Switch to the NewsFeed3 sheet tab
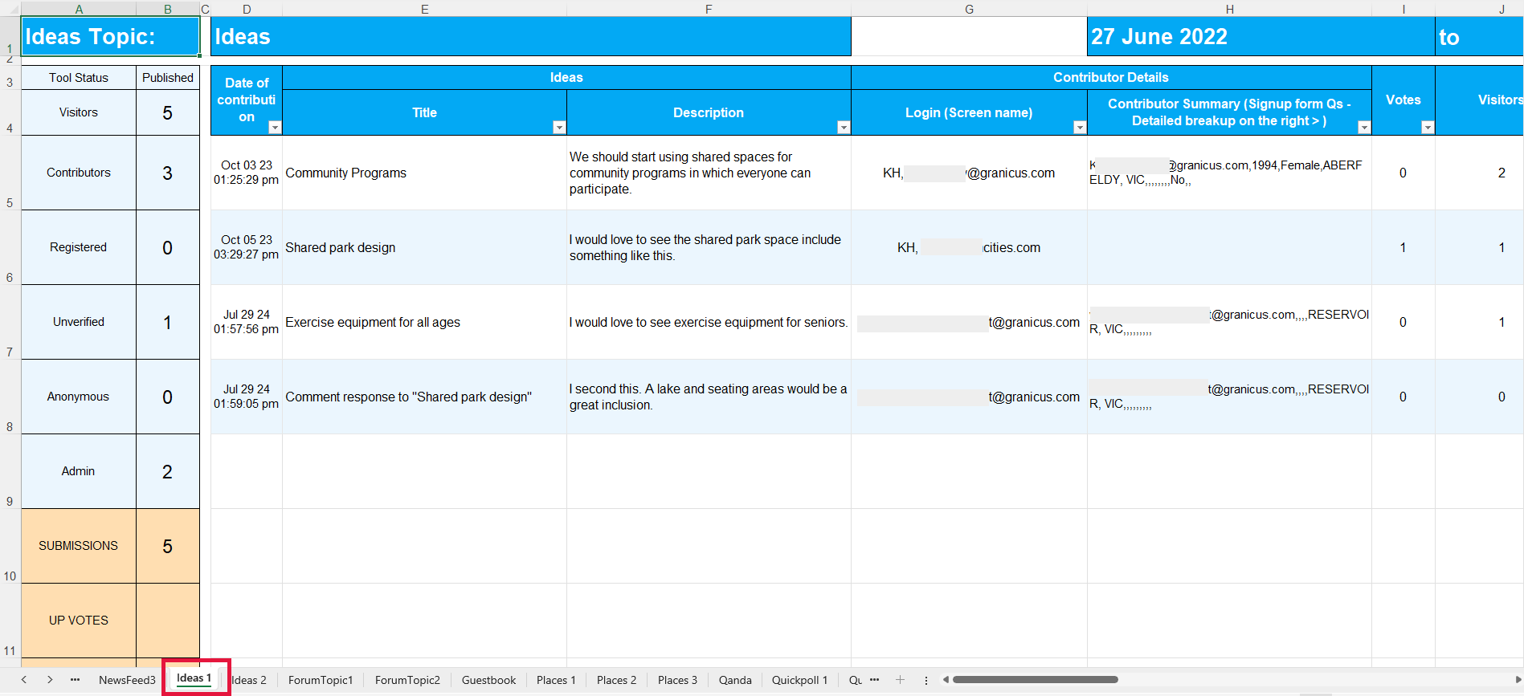Viewport: 1524px width, 696px height. pyautogui.click(x=127, y=680)
